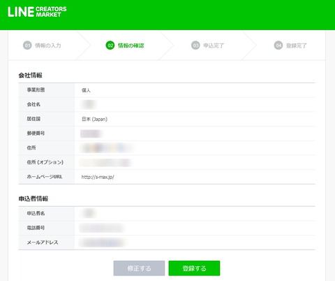
Task: Click the blurred メールアドレス value
Action: pos(103,243)
